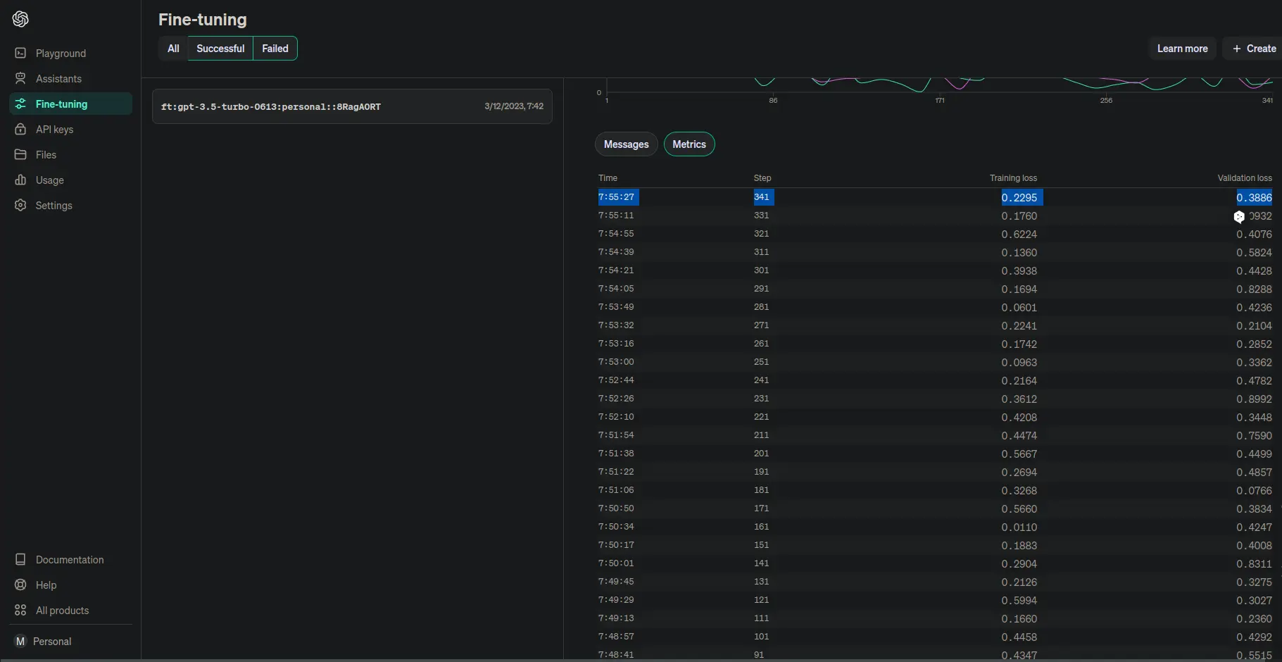This screenshot has width=1282, height=662.
Task: Click Create new fine-tuning job
Action: (x=1254, y=49)
